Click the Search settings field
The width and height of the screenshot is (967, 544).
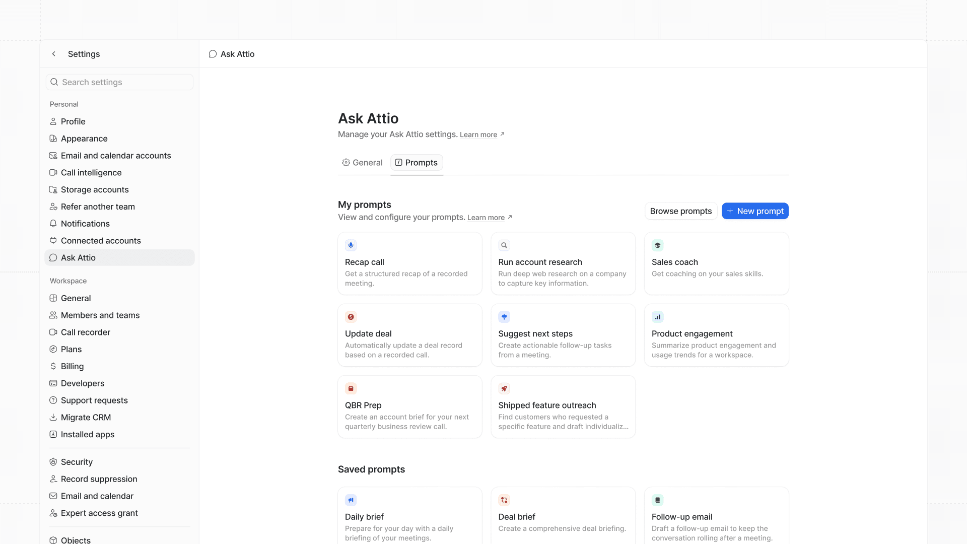coord(119,82)
